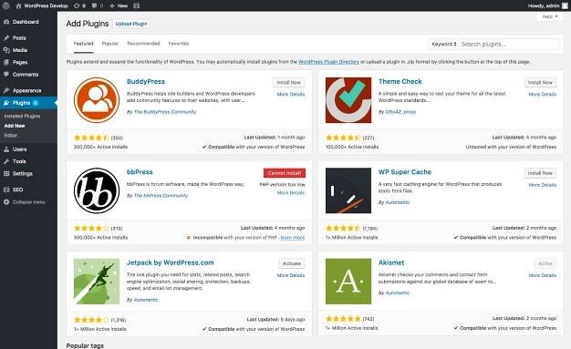Open The BuddyPress Community author link

coord(165,112)
